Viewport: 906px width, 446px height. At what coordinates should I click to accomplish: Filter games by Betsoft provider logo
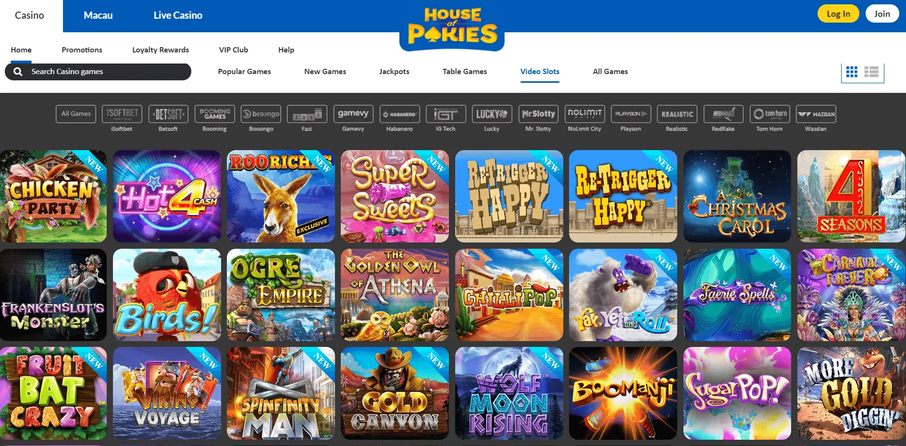[x=168, y=114]
